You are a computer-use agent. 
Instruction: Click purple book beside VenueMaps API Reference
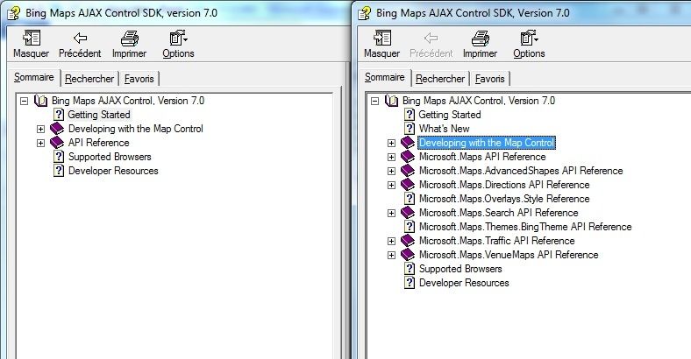[x=408, y=255]
